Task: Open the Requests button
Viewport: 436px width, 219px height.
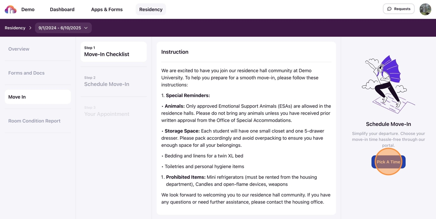Action: (x=399, y=9)
